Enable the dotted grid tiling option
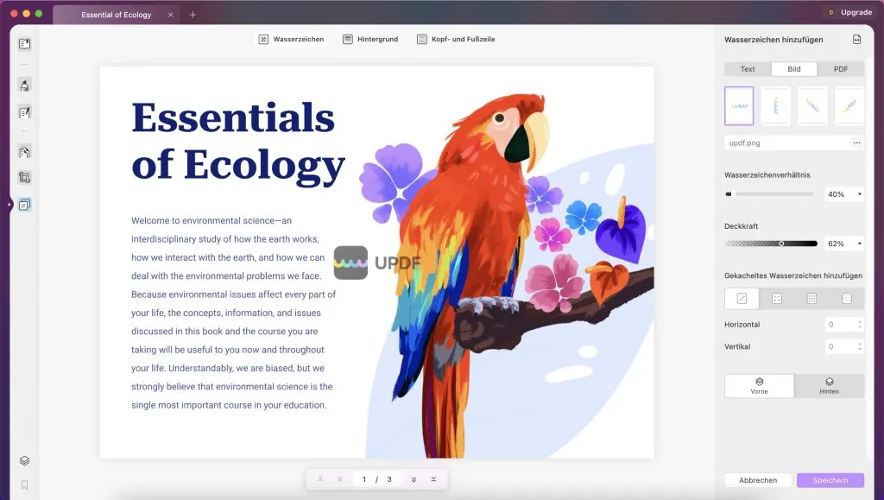 [x=776, y=298]
